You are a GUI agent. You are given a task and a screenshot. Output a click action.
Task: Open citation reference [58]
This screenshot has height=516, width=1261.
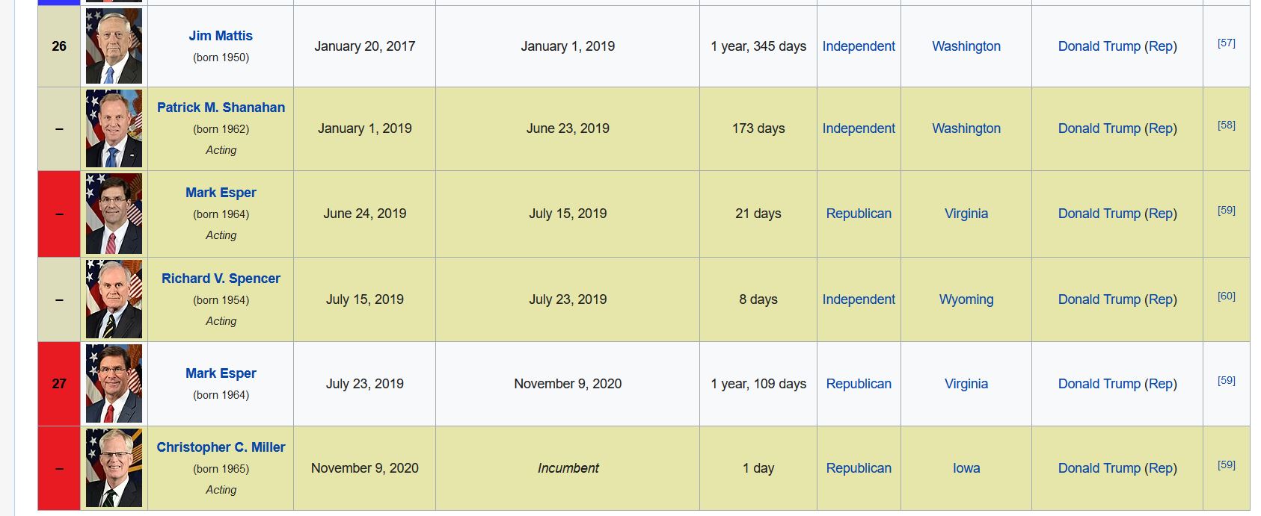coord(1227,125)
